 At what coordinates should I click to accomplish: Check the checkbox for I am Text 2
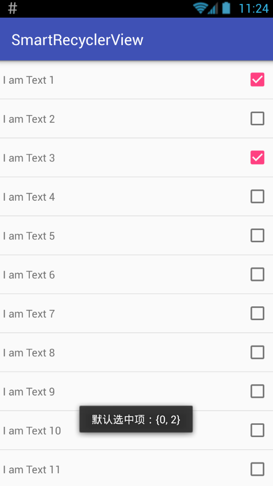pos(257,119)
